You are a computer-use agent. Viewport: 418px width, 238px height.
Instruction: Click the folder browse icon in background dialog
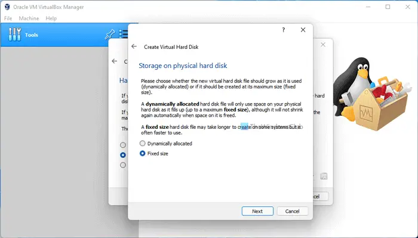point(324,176)
